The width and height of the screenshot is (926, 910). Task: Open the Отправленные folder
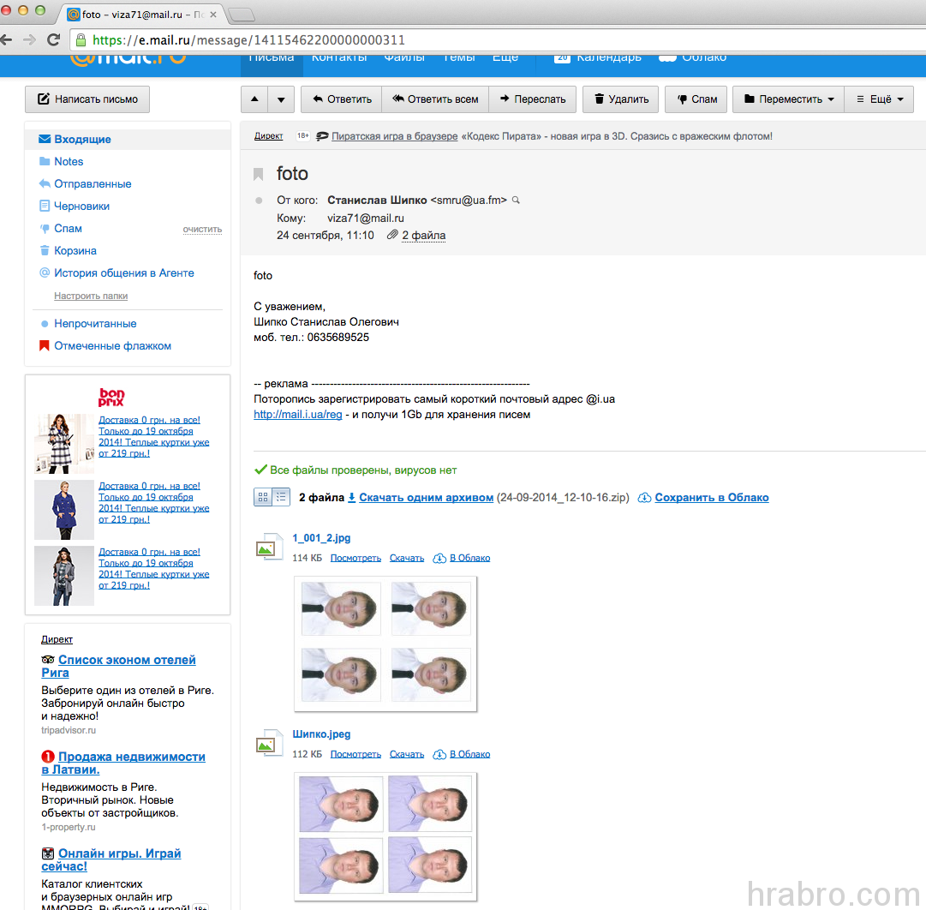(x=93, y=183)
